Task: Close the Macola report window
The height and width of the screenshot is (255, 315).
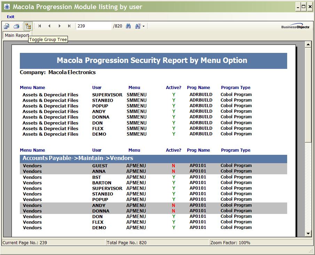Action: click(x=310, y=7)
